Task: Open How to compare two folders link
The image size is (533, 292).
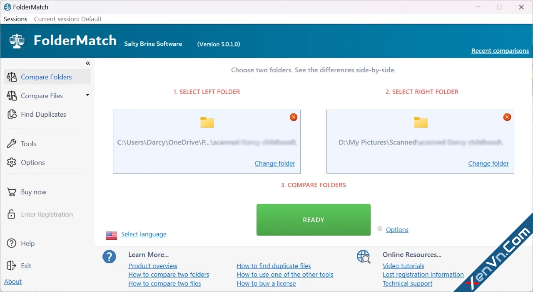Action: (169, 275)
